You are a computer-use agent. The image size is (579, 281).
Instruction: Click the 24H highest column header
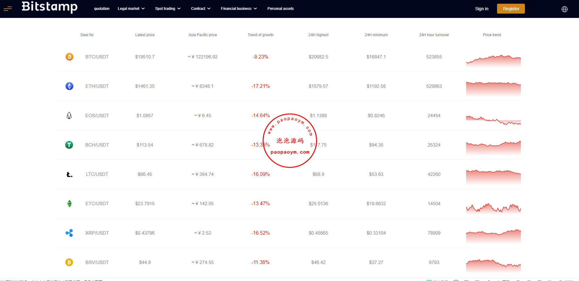point(318,35)
